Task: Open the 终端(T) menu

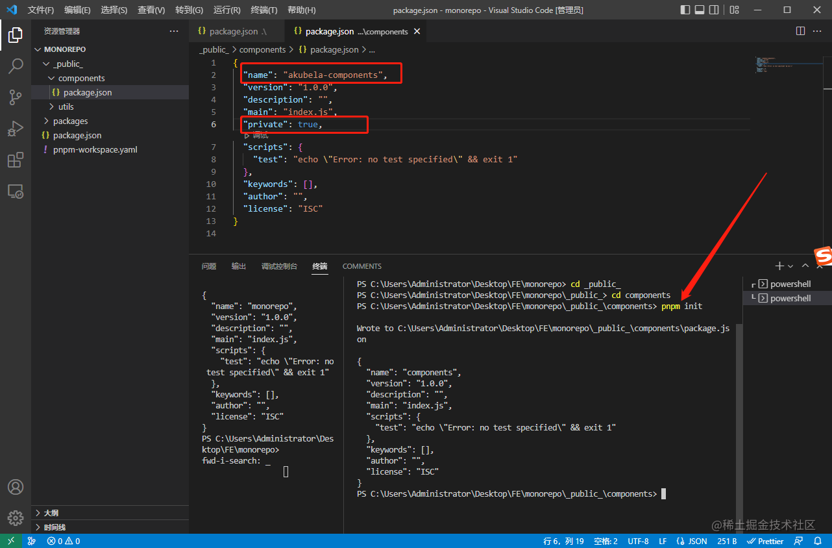Action: 263,10
